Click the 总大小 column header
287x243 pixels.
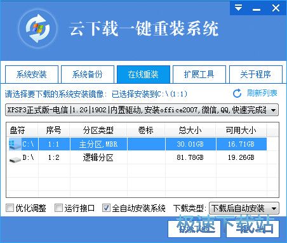click(x=190, y=130)
